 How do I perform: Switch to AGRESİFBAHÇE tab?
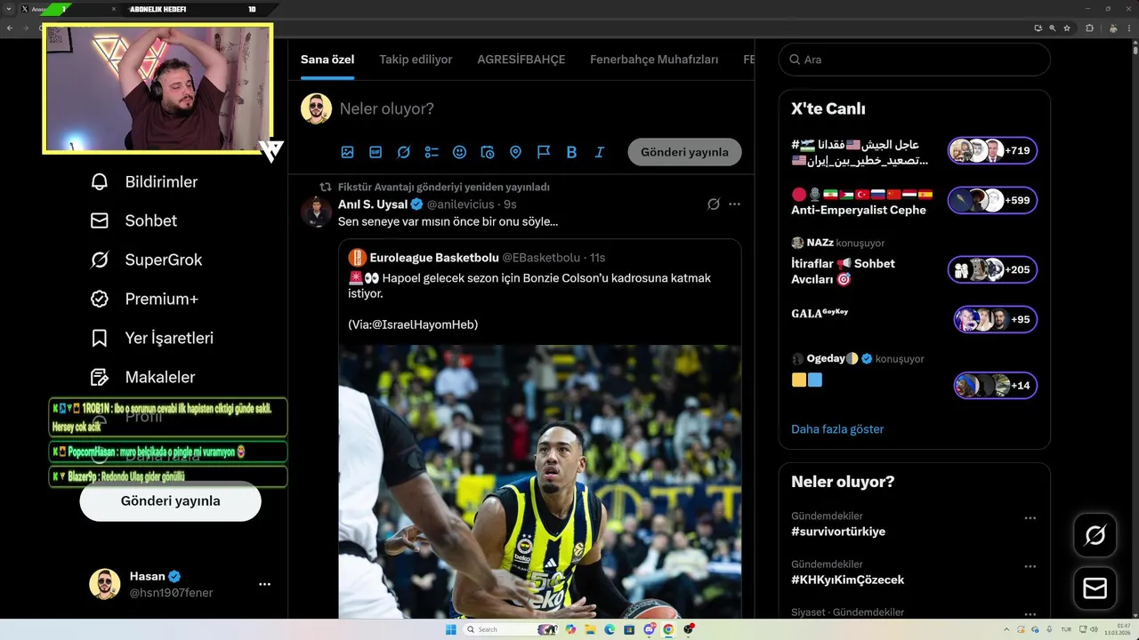click(521, 60)
